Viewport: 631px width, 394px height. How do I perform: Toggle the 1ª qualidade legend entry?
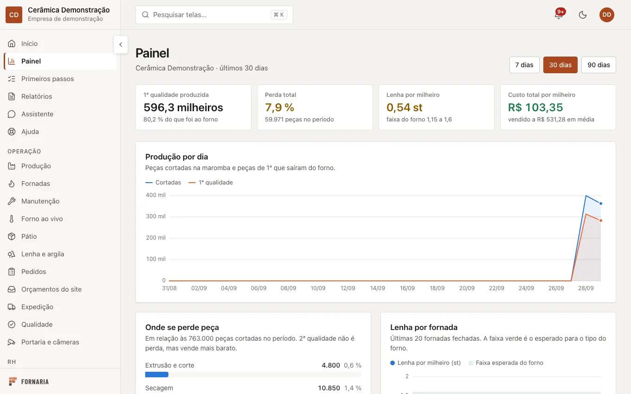click(x=211, y=183)
